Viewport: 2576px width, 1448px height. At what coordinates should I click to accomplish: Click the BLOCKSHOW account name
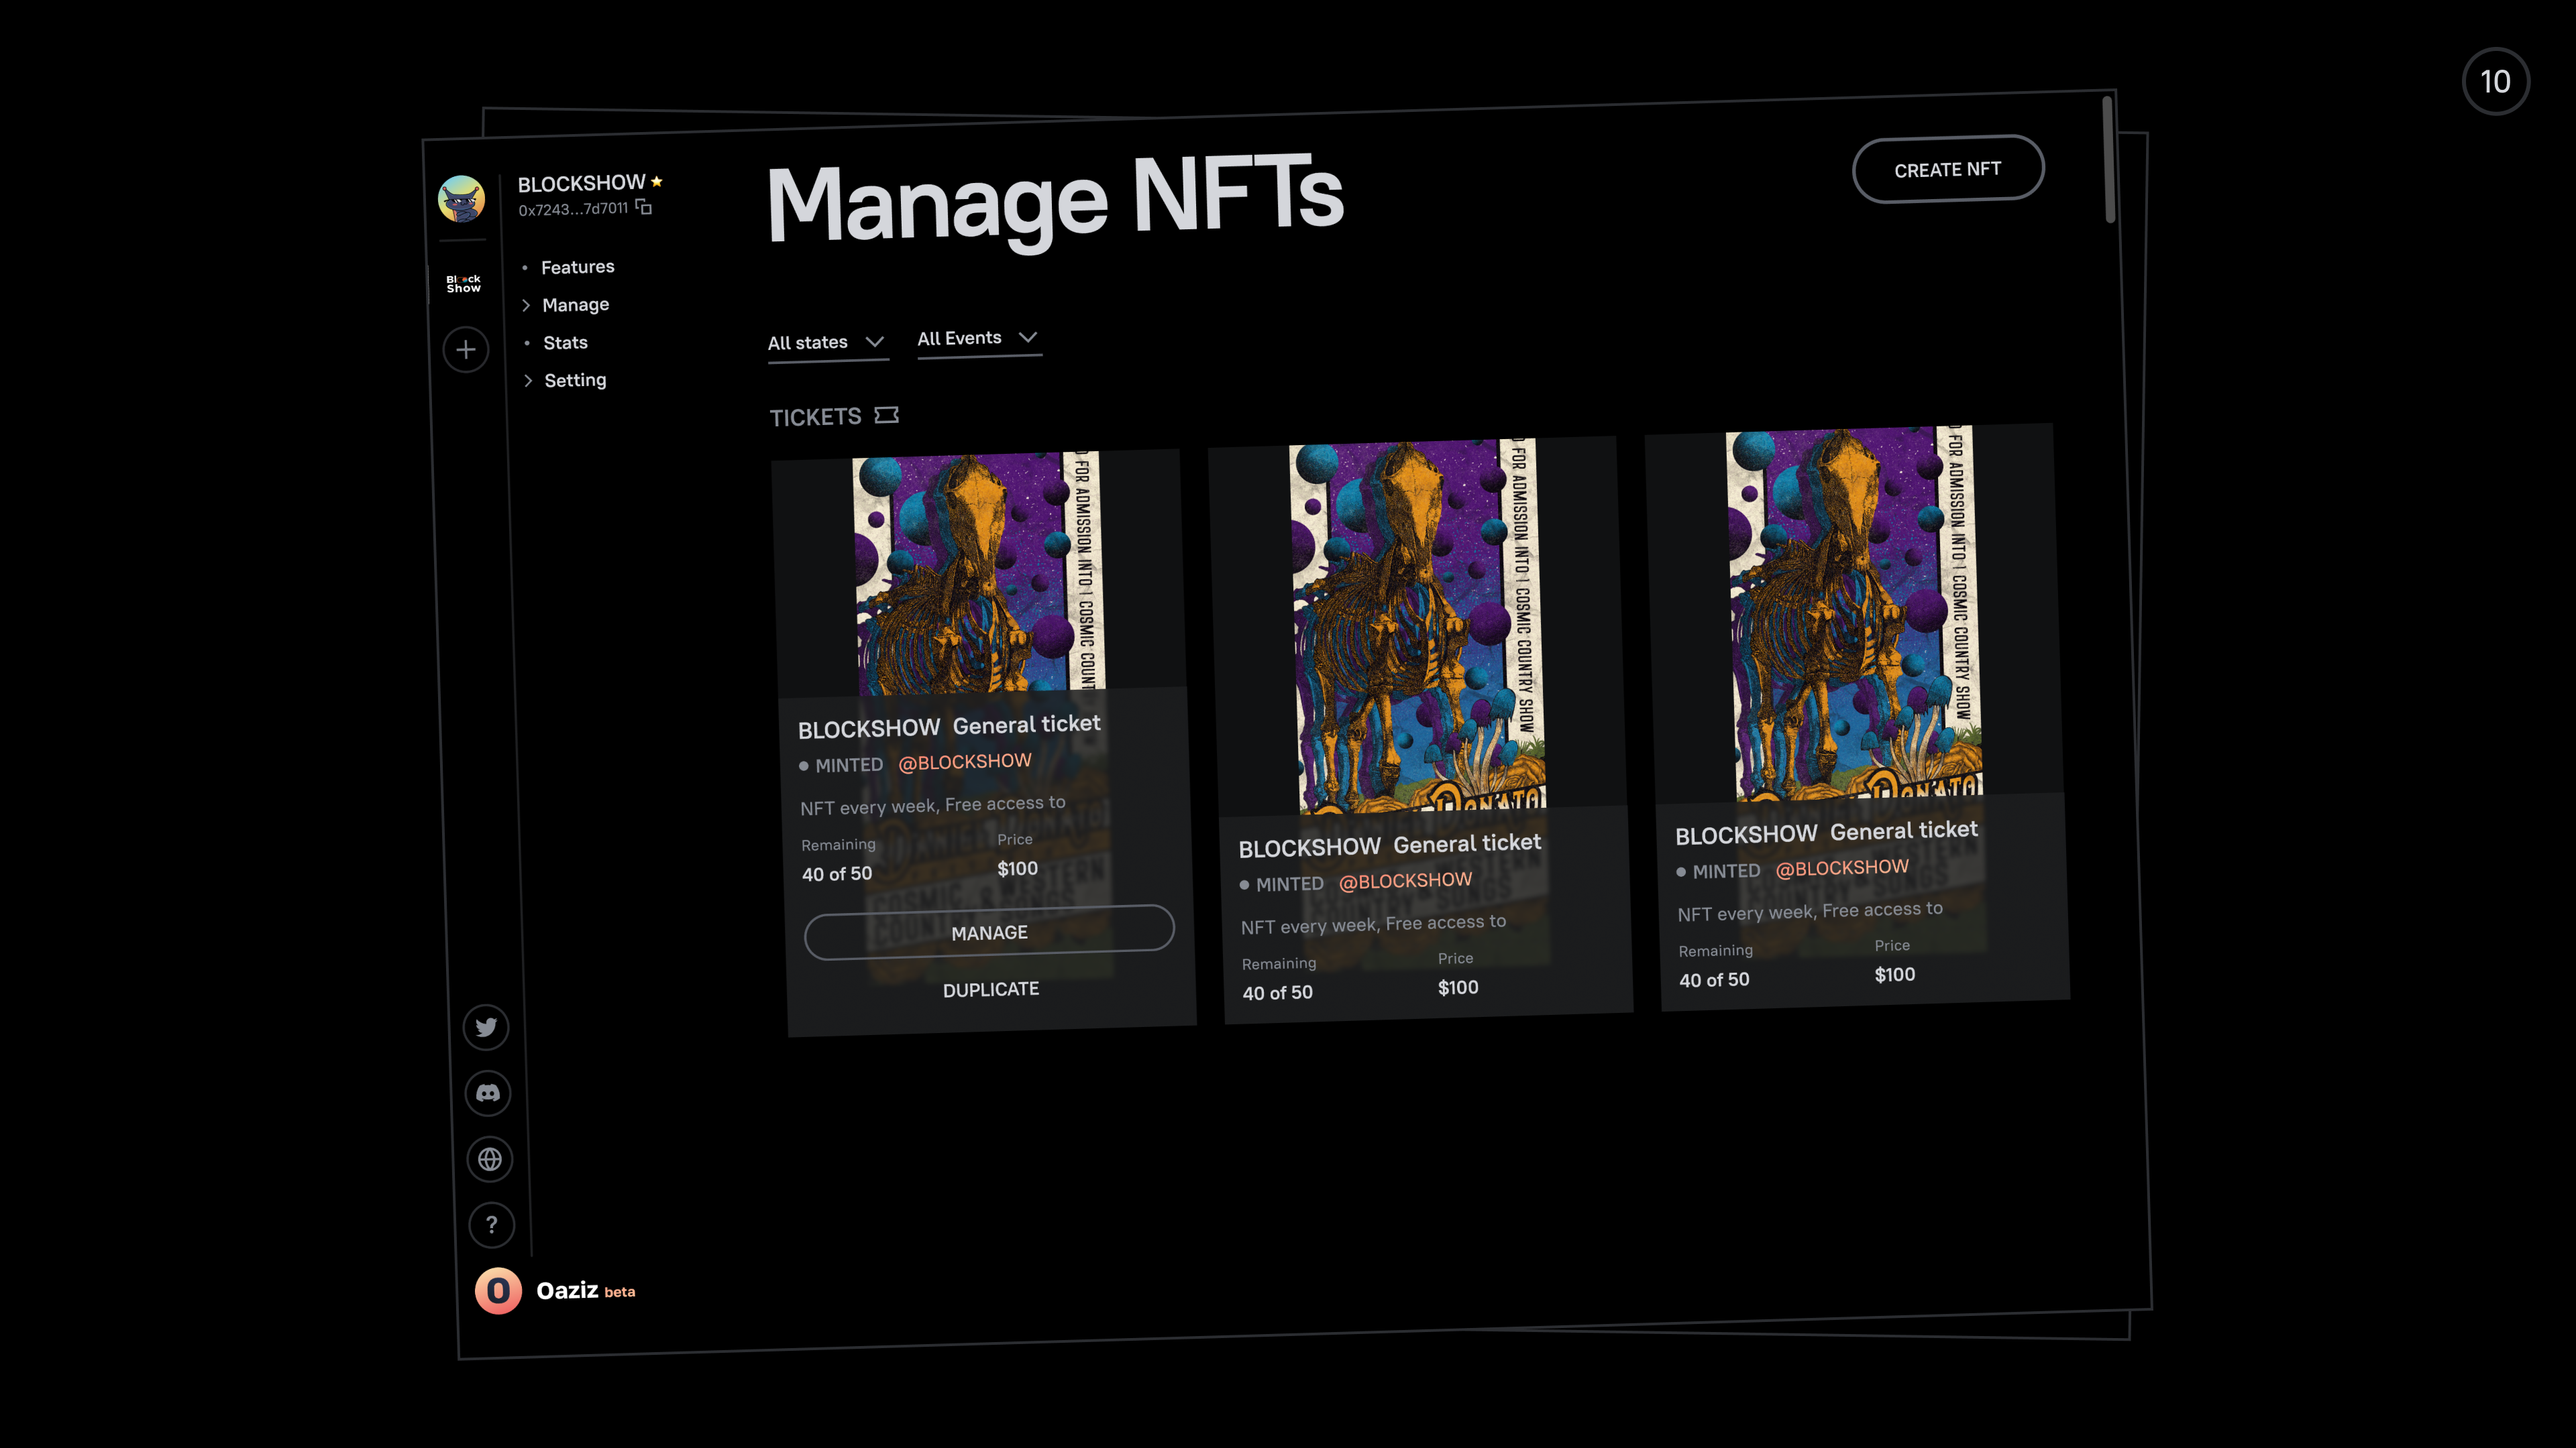[581, 184]
